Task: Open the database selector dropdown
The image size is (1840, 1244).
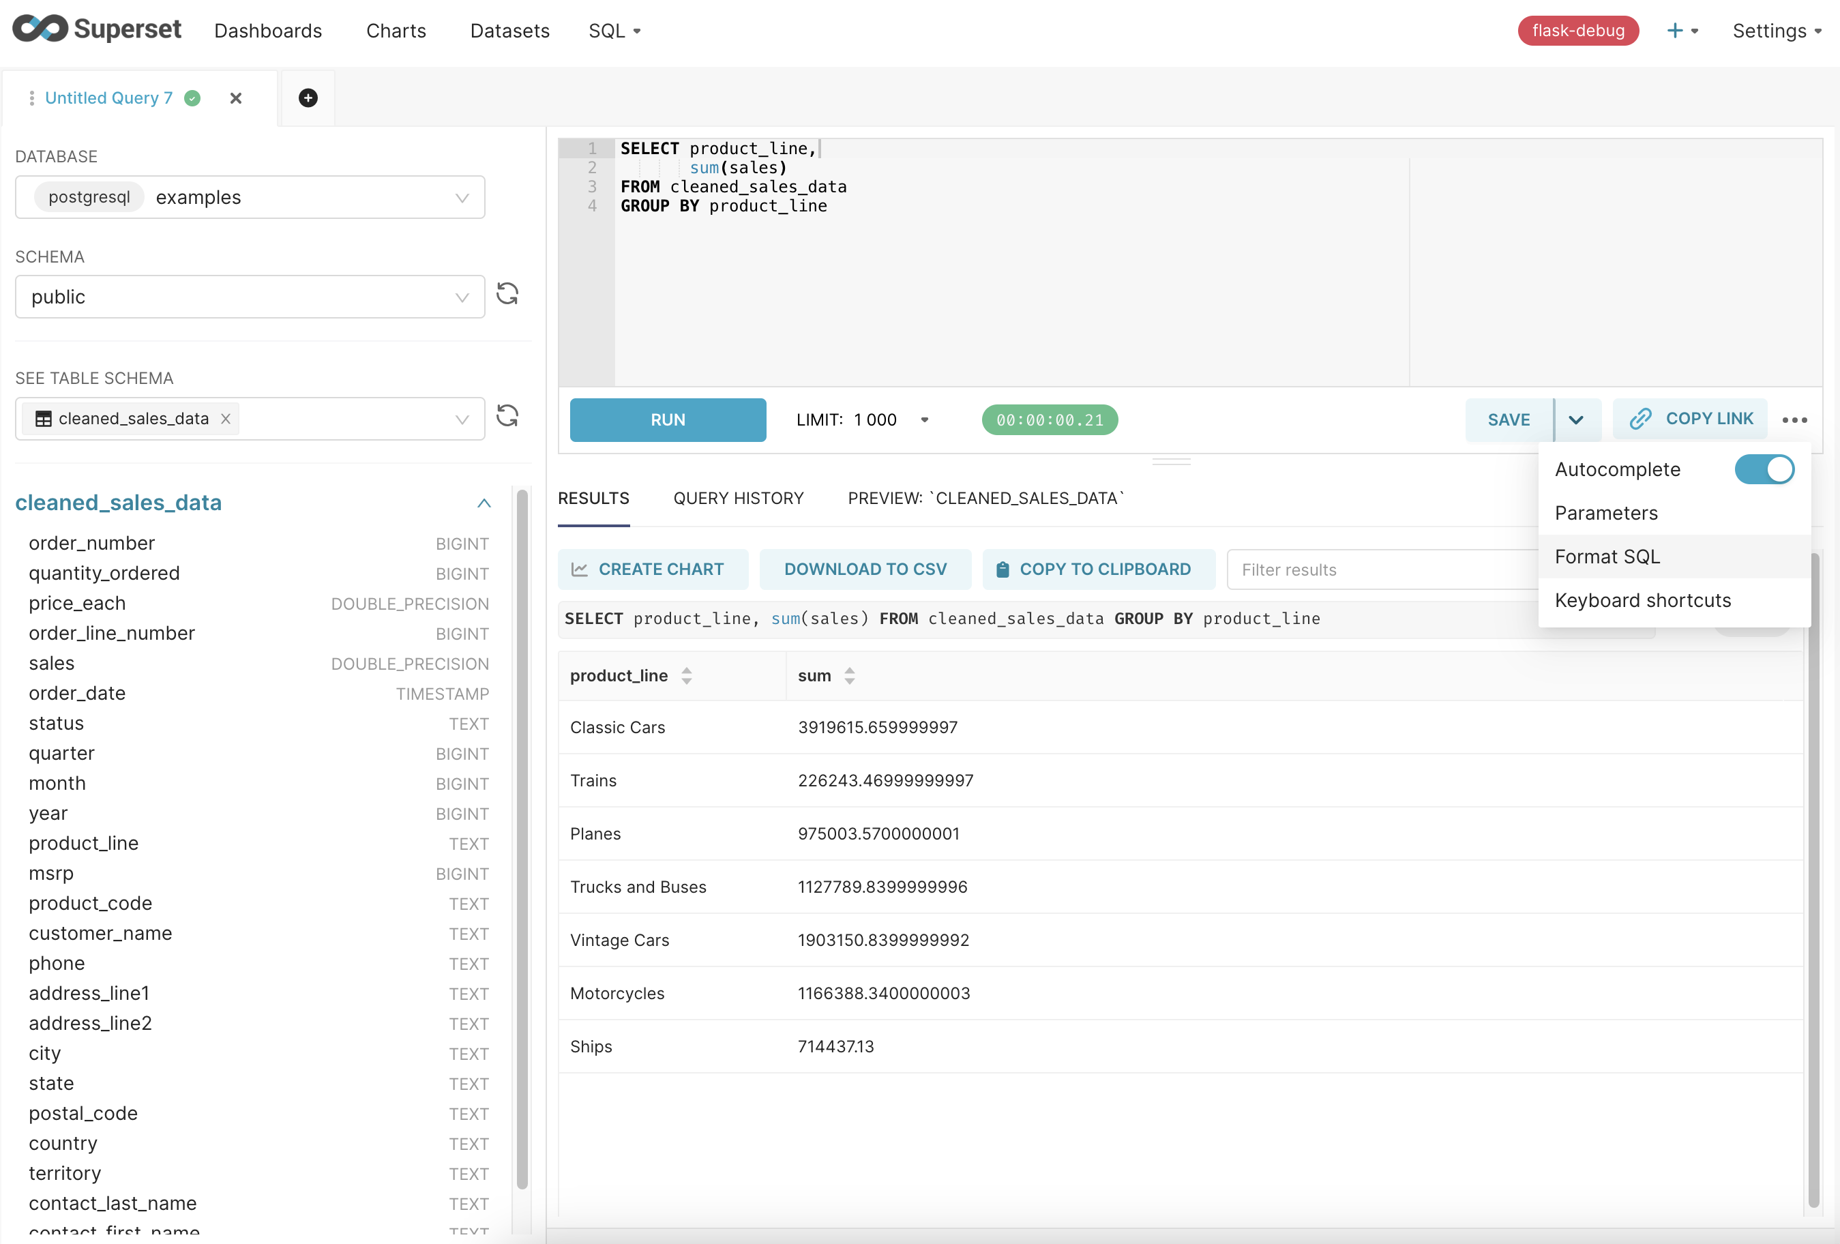Action: 462,197
